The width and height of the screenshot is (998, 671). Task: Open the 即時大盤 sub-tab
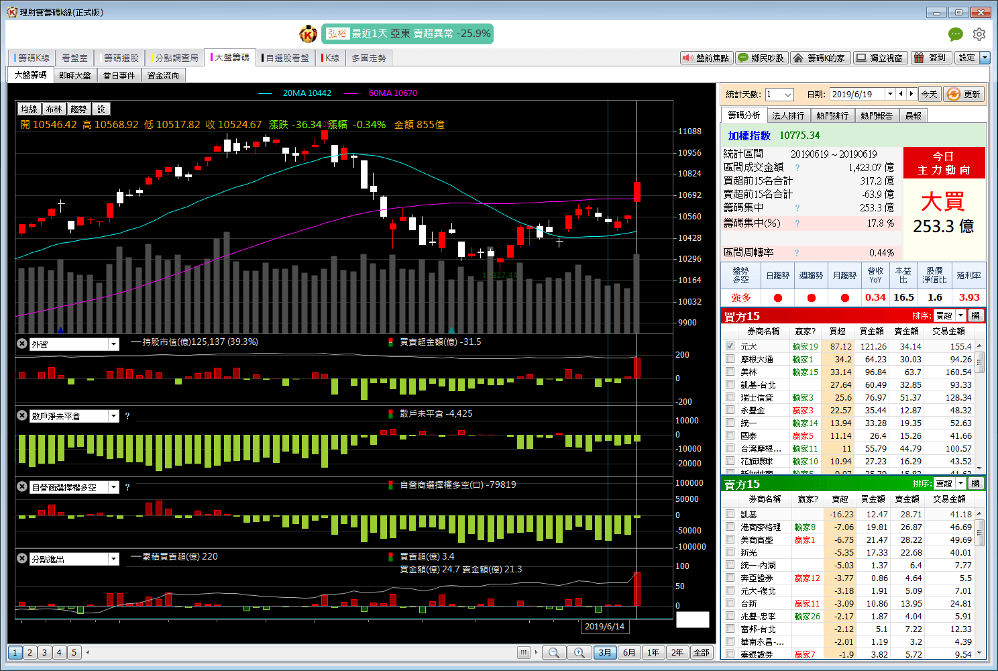(x=75, y=75)
